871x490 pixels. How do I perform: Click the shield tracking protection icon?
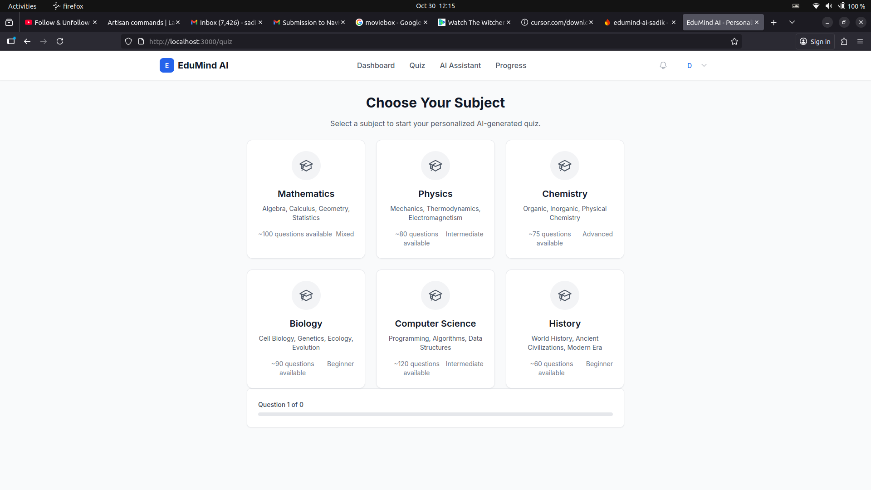pos(128,41)
